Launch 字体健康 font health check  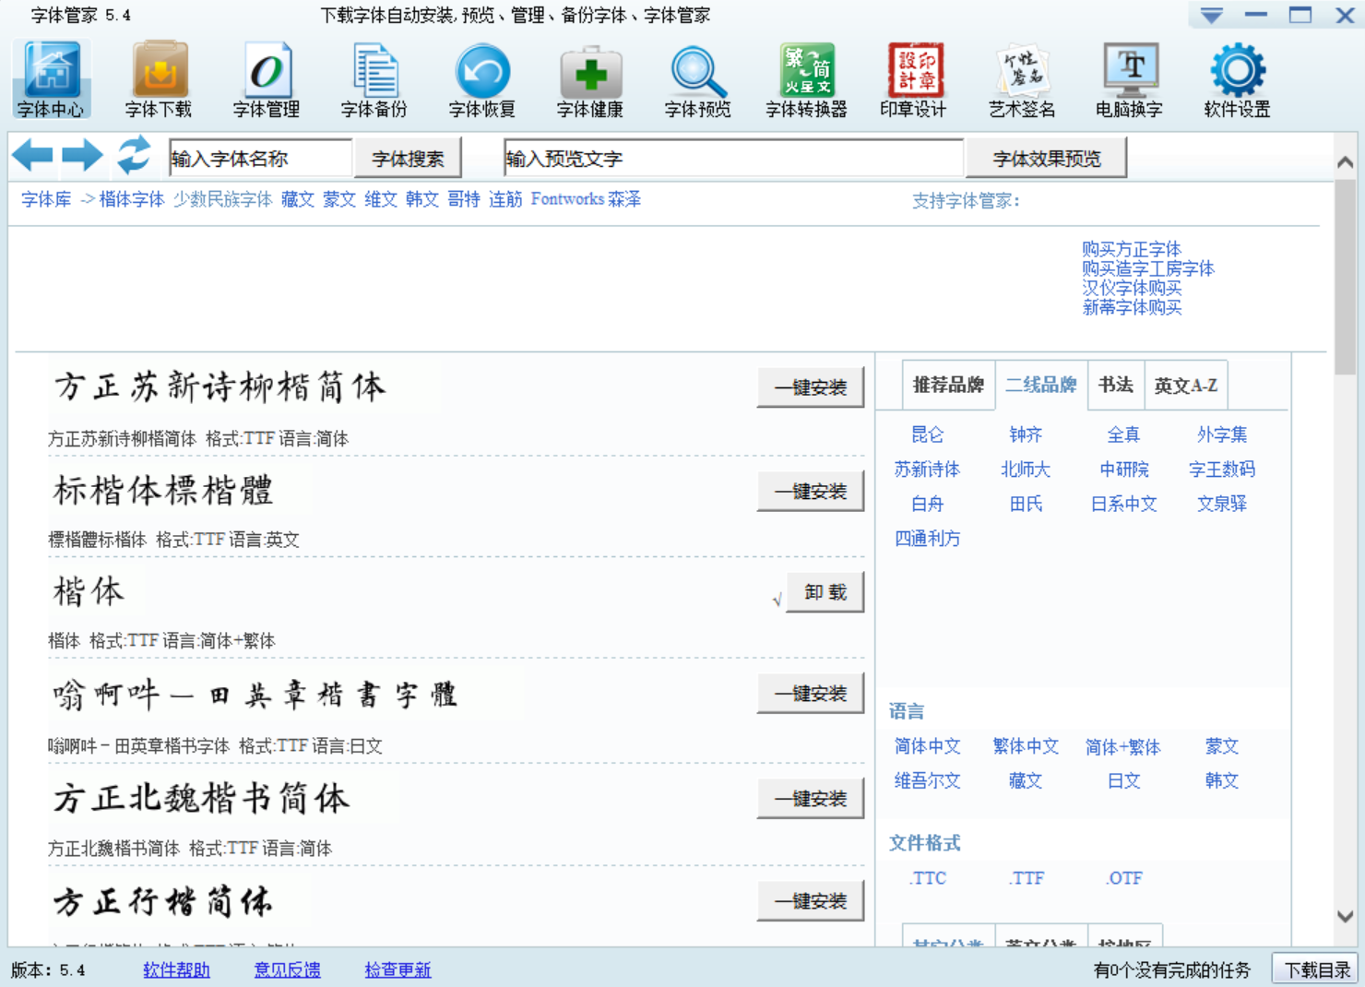(589, 79)
